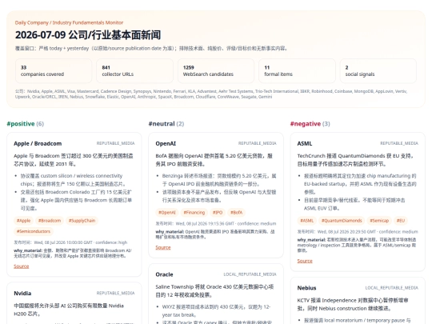
Task: Click the #IPO tag
Action: 218,213
